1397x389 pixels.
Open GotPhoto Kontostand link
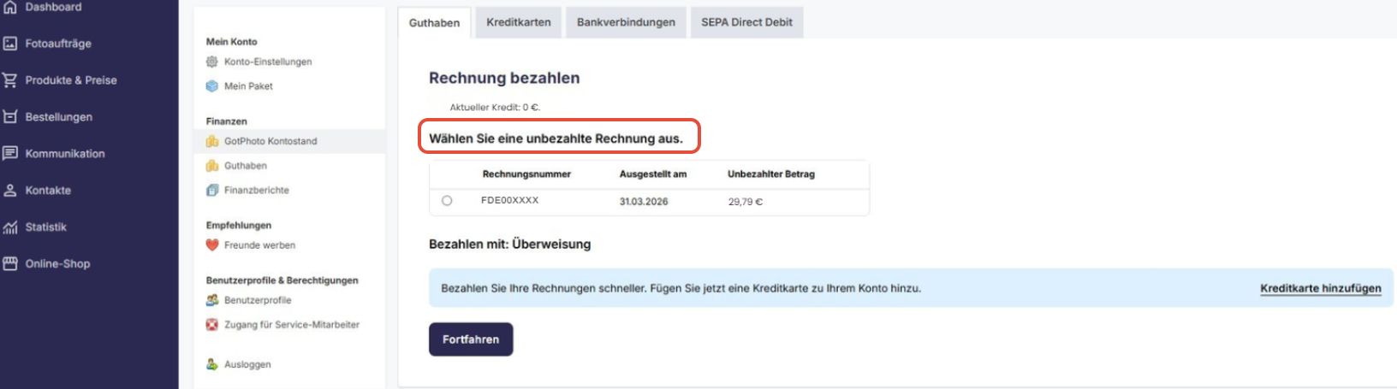[270, 141]
